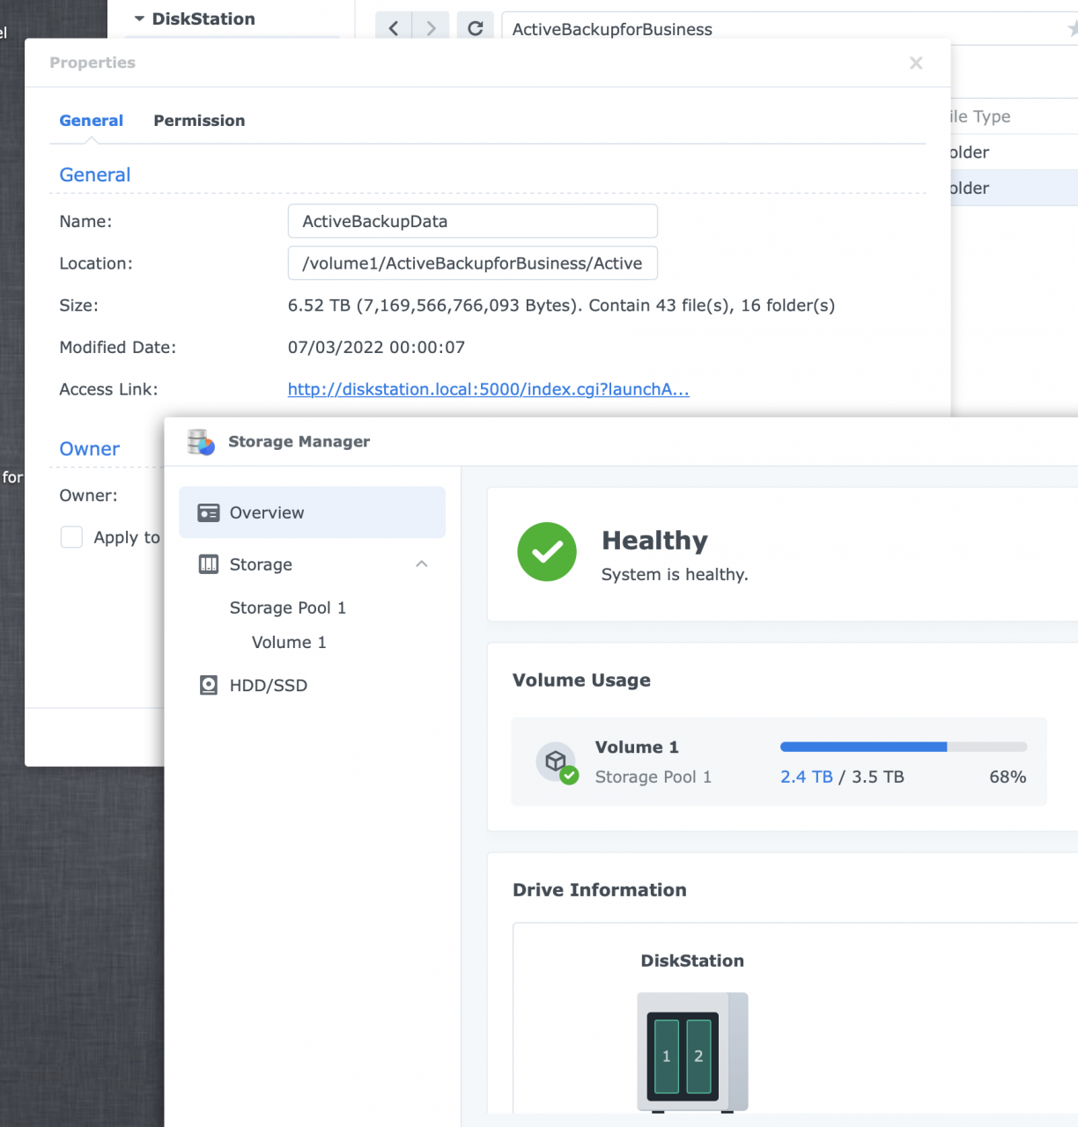The image size is (1078, 1127).
Task: Click the Storage Manager database header icon
Action: (200, 442)
